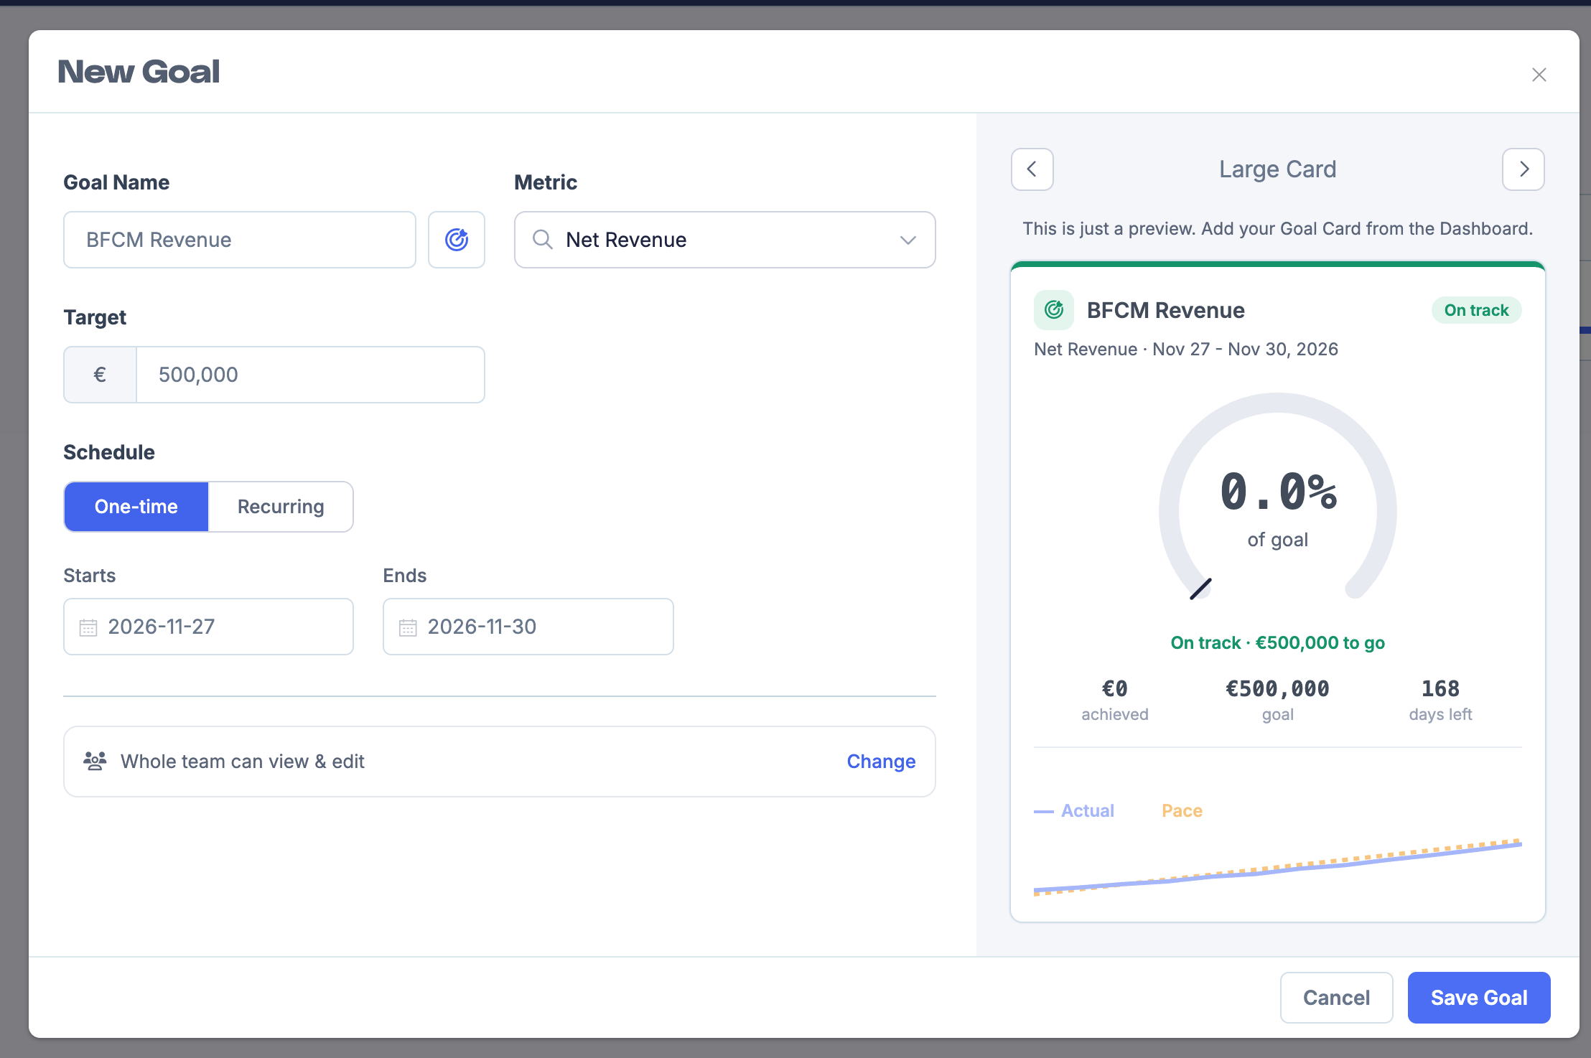The image size is (1591, 1058).
Task: Click the 'Large Card' preview title
Action: tap(1278, 169)
